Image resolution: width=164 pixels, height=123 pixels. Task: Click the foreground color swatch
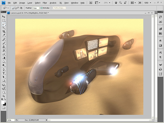click(3, 102)
